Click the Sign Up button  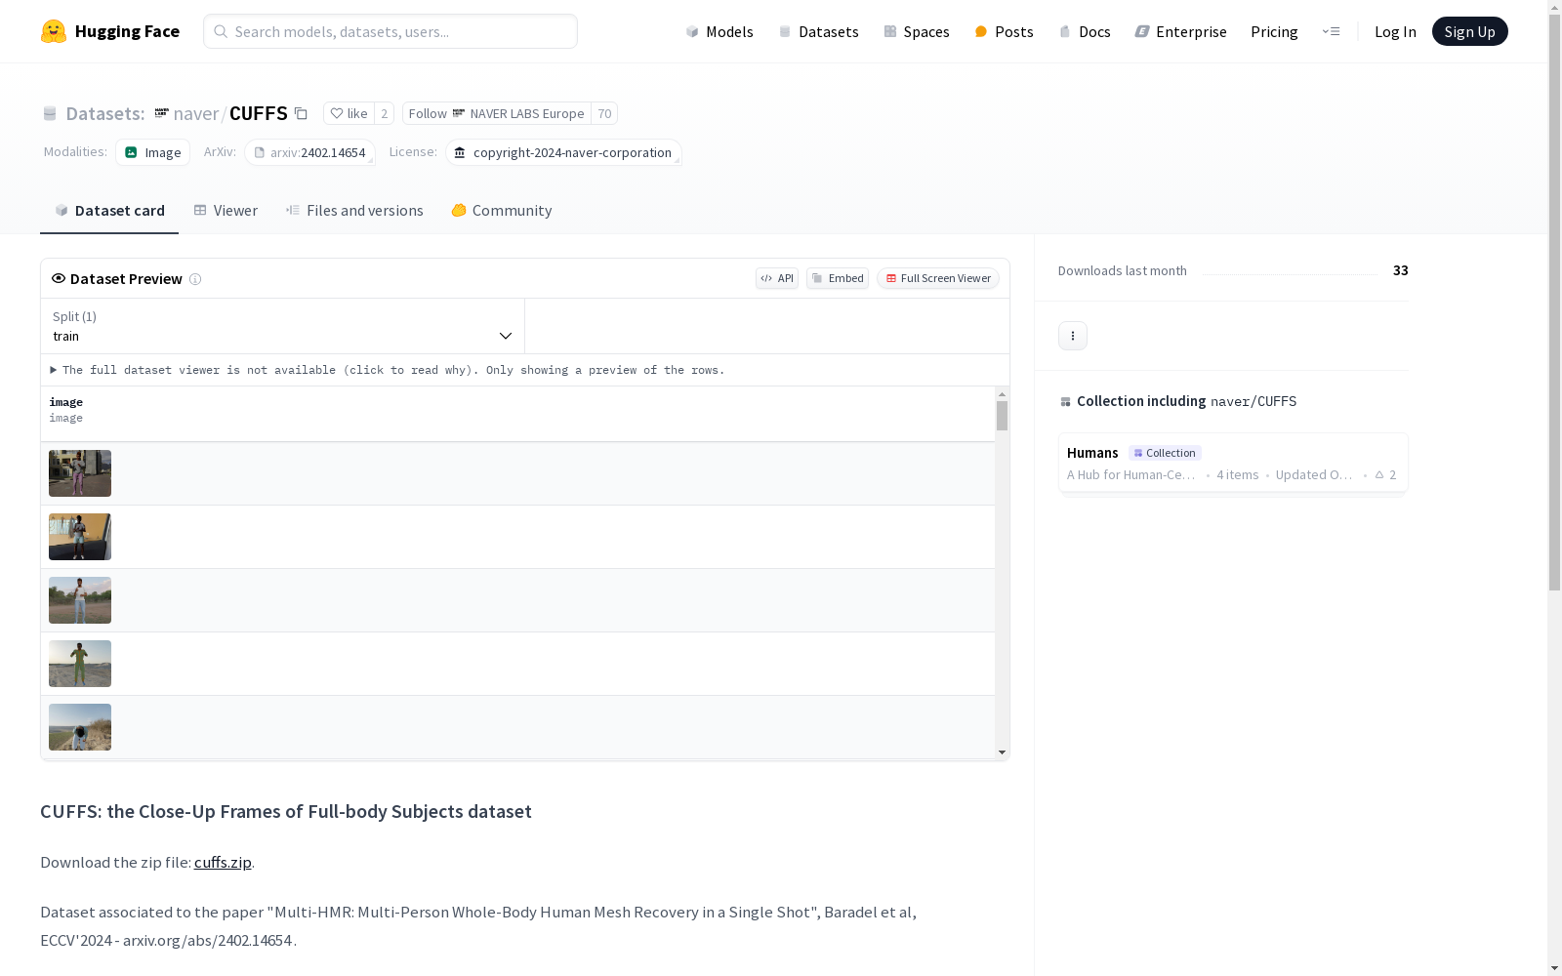pyautogui.click(x=1469, y=31)
